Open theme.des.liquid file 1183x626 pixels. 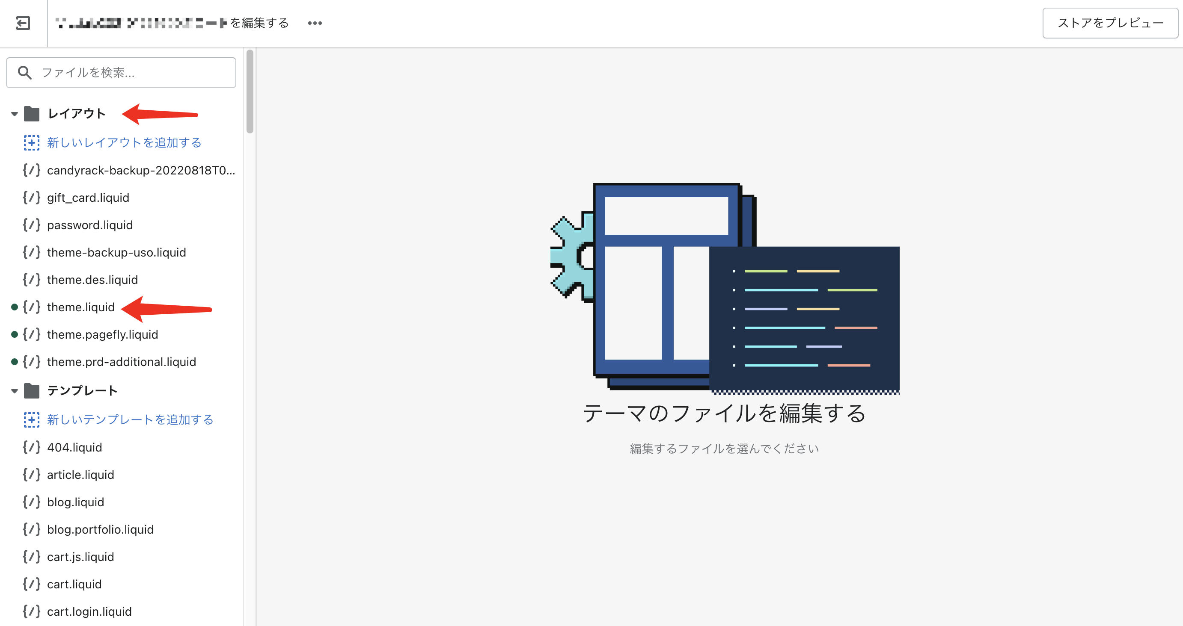pos(92,280)
